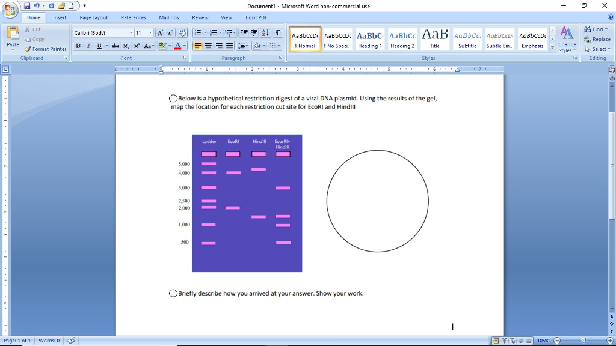Apply strikethrough formatting
Screen dimensions: 616x346
(x=115, y=46)
